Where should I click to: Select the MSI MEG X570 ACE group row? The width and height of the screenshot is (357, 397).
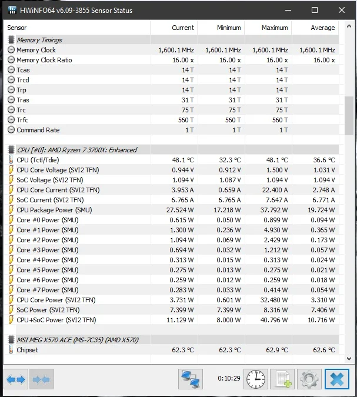coord(172,339)
